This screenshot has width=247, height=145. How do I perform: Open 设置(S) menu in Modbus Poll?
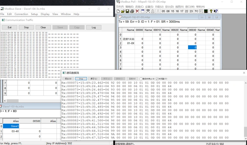pyautogui.click(x=149, y=7)
